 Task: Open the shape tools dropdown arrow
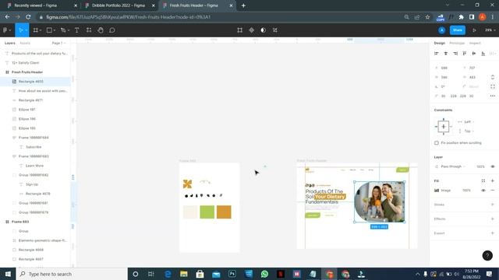pos(54,30)
